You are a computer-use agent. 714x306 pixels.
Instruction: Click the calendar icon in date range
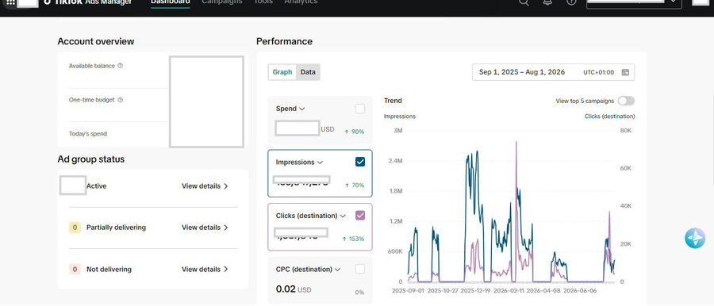click(x=625, y=72)
